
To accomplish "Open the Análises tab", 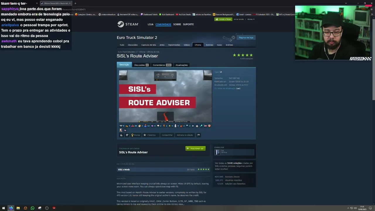I will pos(229,45).
